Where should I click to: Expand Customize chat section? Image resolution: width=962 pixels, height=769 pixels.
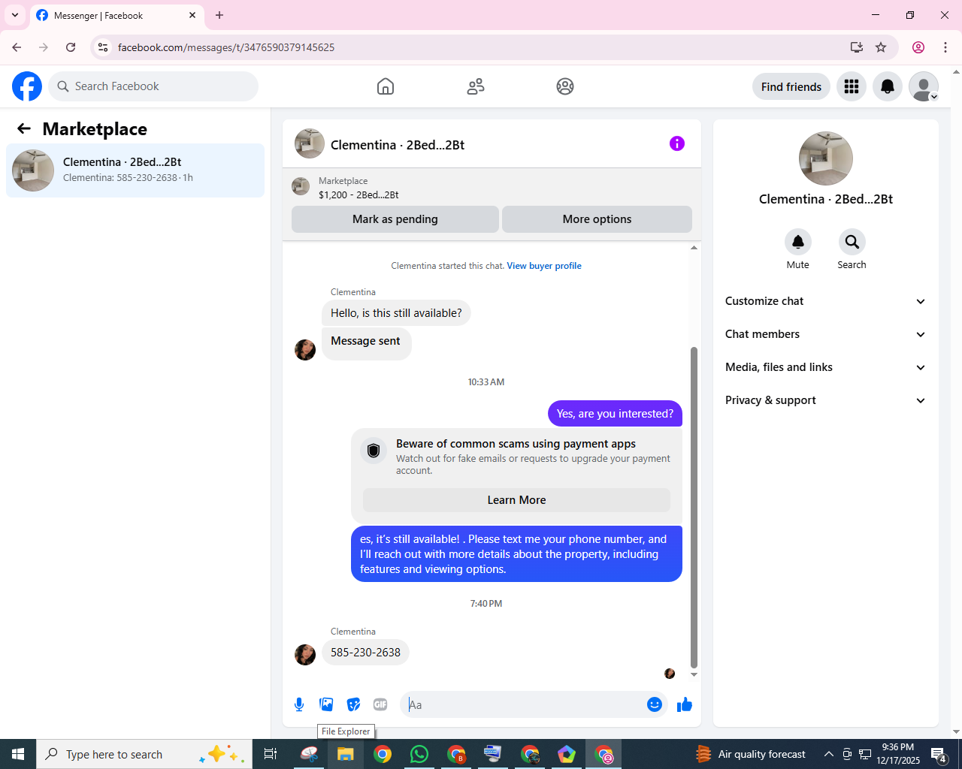point(826,301)
